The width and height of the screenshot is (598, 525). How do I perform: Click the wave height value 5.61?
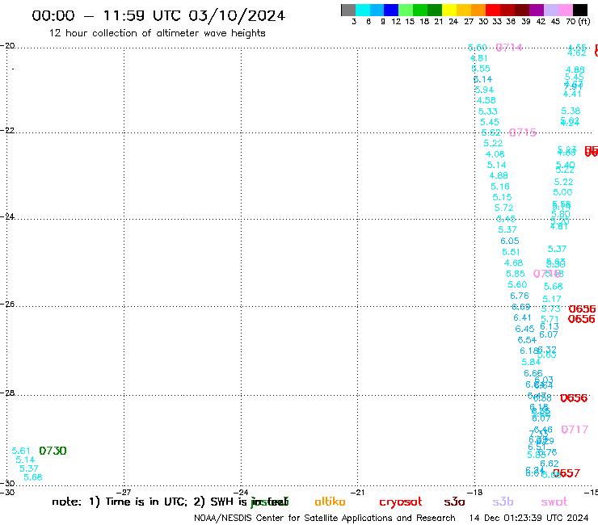coord(21,451)
